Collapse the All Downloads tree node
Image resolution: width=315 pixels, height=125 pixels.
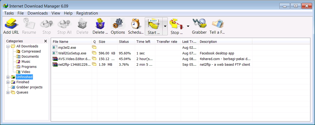[x=8, y=46]
